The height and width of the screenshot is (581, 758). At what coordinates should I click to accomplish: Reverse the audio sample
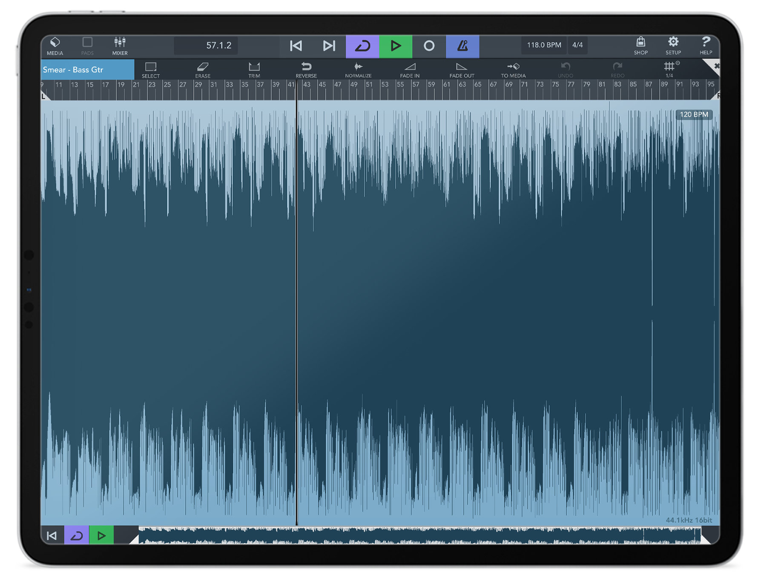point(306,70)
